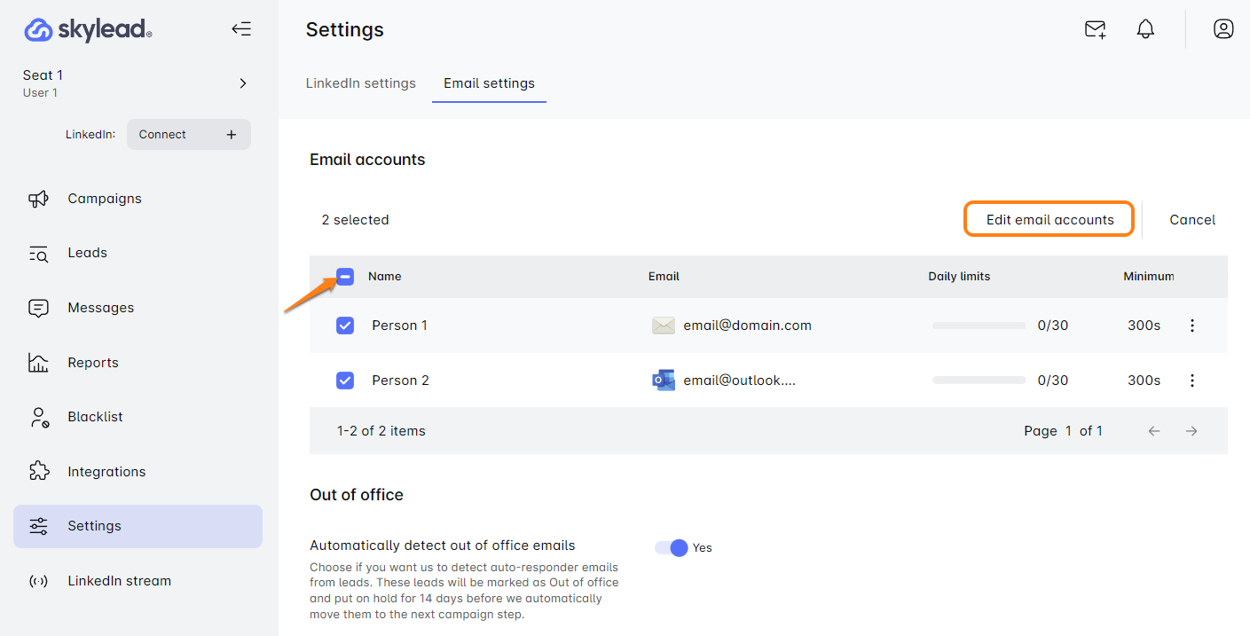The height and width of the screenshot is (636, 1250).
Task: Open the three-dot menu for Person 2
Action: coord(1192,381)
